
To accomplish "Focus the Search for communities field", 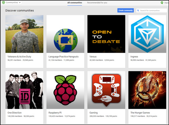I will 151,10.
